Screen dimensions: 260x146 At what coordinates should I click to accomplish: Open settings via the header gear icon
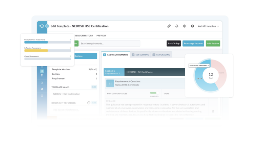click(x=185, y=26)
